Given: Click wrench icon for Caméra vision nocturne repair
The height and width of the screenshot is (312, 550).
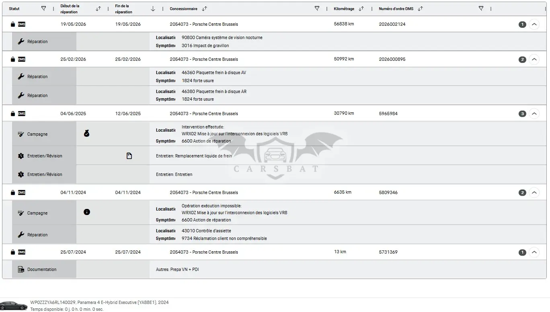Looking at the screenshot, I should (21, 41).
